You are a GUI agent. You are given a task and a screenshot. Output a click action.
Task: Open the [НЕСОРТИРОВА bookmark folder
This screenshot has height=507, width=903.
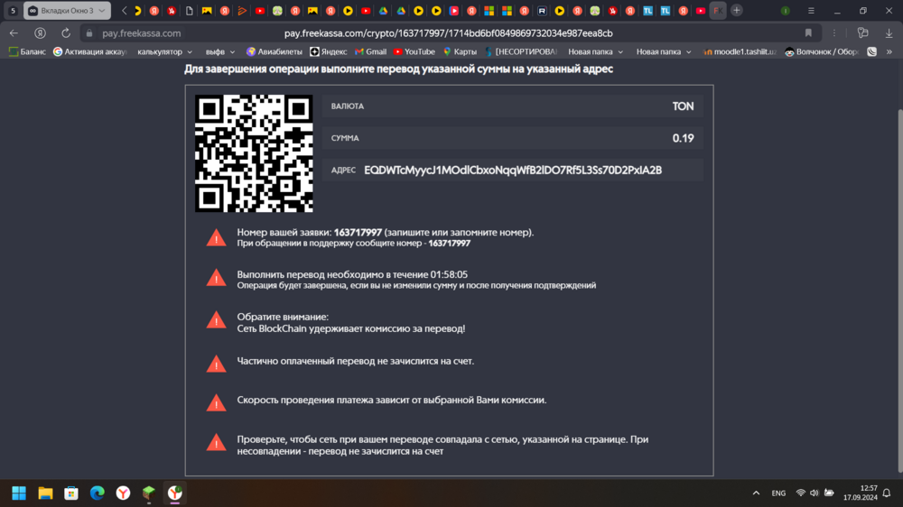(x=521, y=51)
